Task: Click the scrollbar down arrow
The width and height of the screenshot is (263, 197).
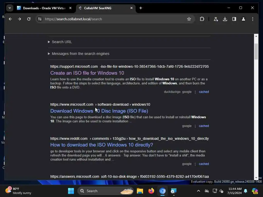Action: (x=256, y=178)
